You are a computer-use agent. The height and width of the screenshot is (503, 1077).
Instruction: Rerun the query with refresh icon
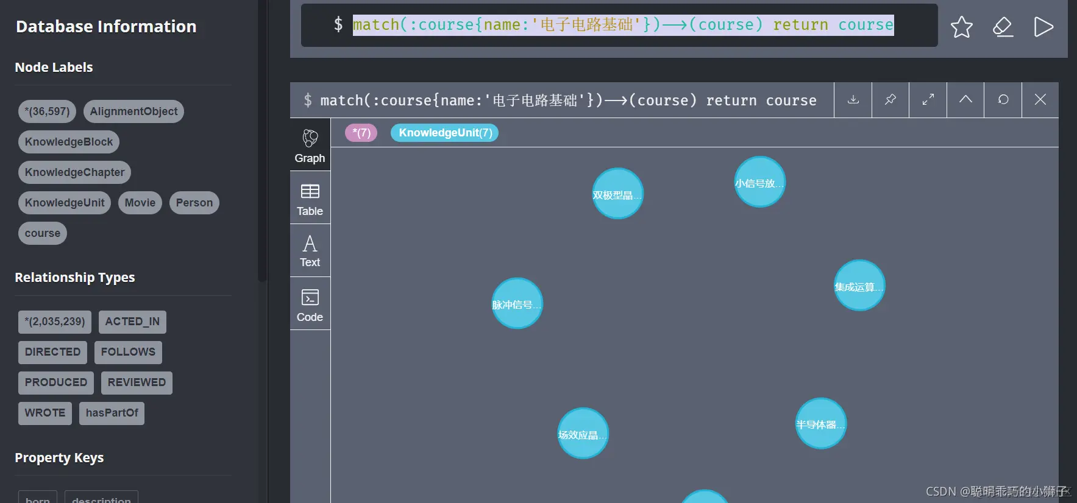(1003, 100)
